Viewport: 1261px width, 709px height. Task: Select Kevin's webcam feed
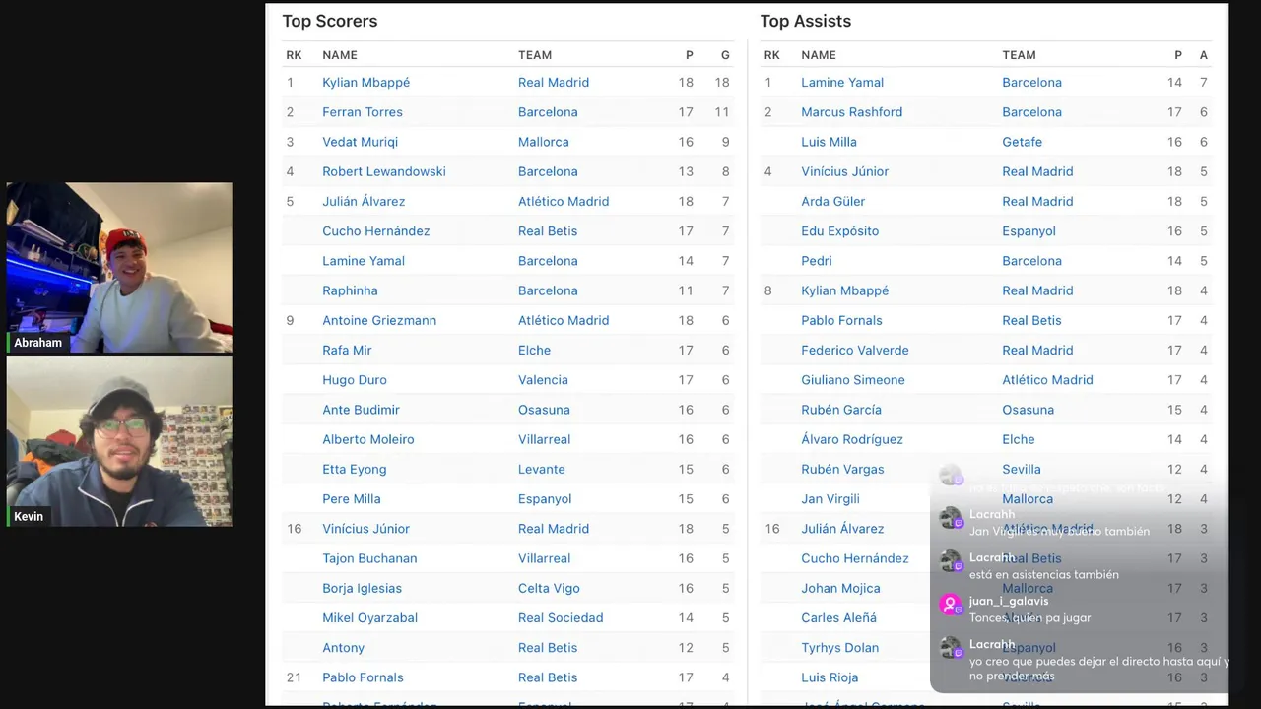[120, 441]
